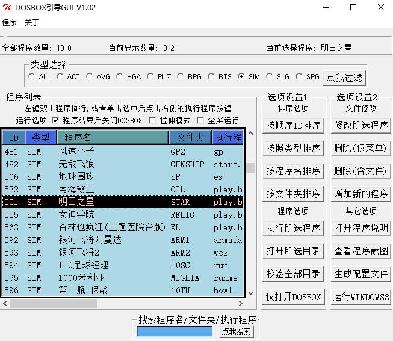Click the 执行程 column header
The height and width of the screenshot is (341, 393).
[x=227, y=137]
